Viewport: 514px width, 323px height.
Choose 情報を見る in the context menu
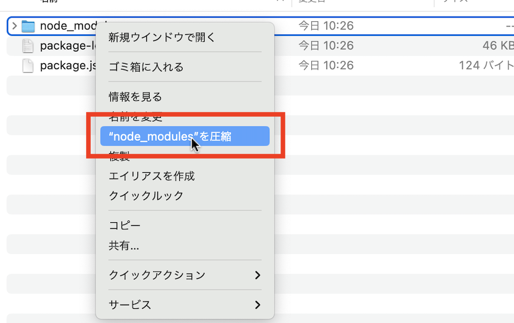point(135,97)
